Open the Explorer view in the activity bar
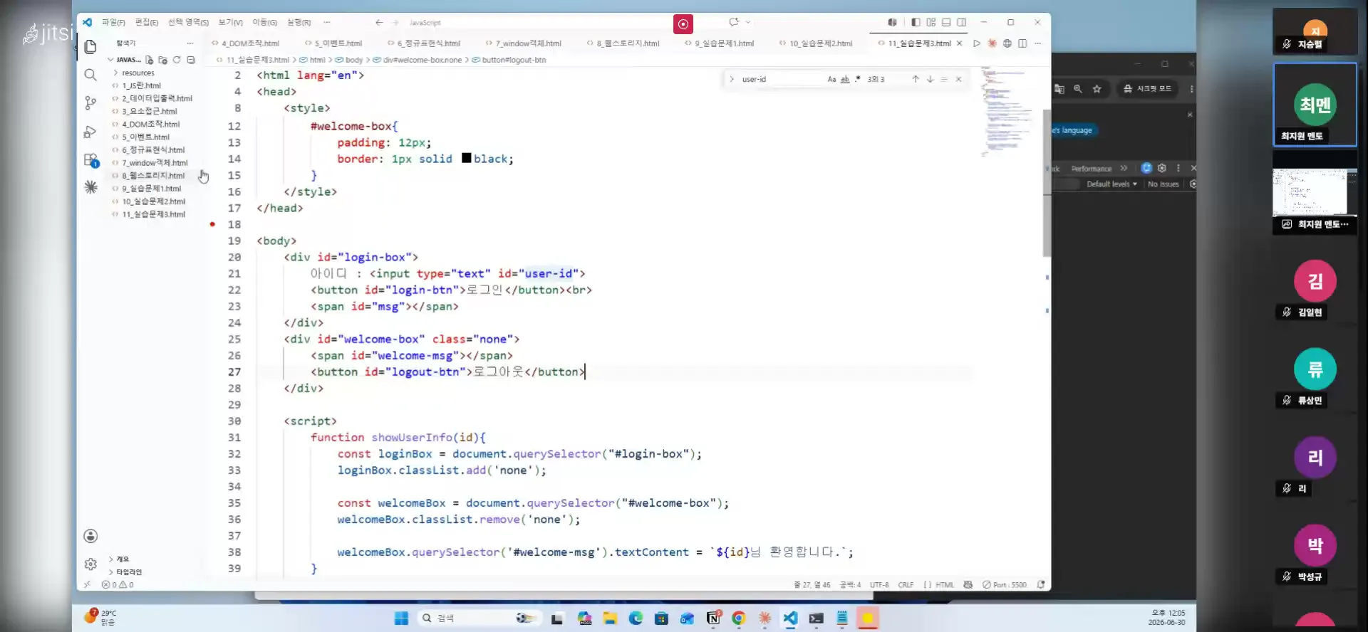The image size is (1368, 632). click(x=90, y=47)
